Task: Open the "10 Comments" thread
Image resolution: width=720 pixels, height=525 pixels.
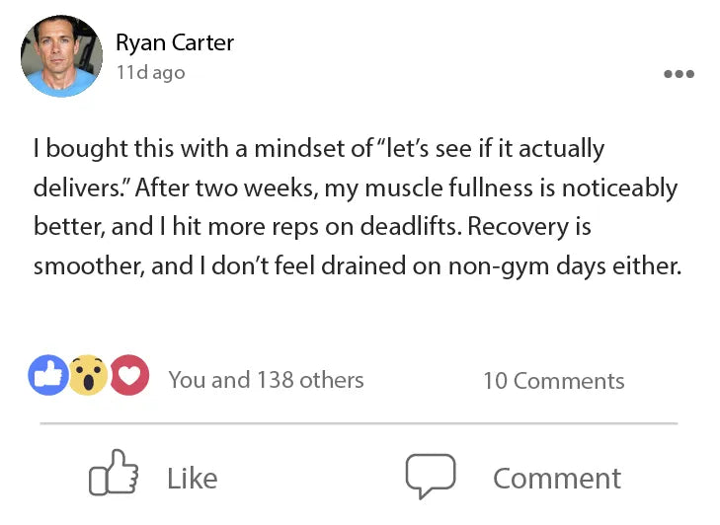Action: point(553,381)
